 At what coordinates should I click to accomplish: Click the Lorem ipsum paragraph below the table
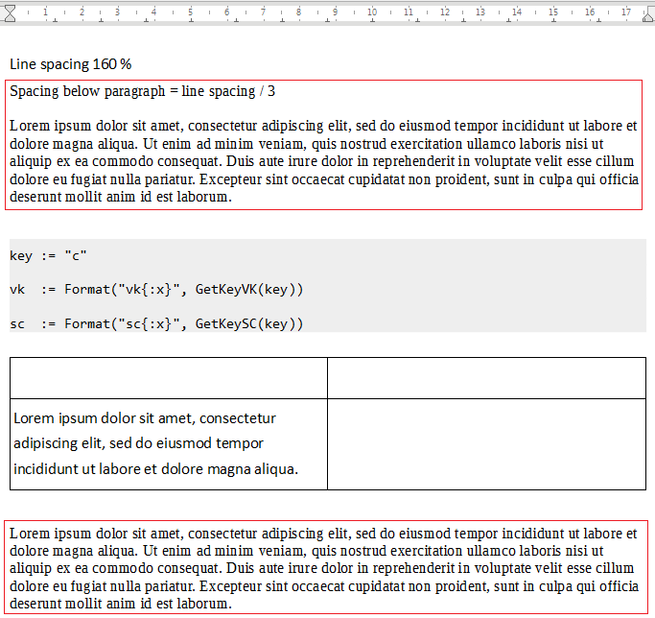coord(324,568)
